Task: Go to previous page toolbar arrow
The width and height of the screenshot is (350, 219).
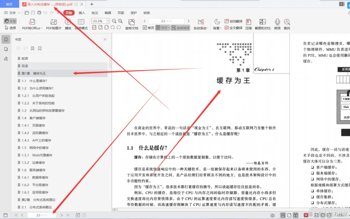Action: point(145,21)
